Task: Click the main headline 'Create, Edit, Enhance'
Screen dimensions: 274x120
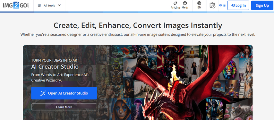Action: (x=138, y=25)
